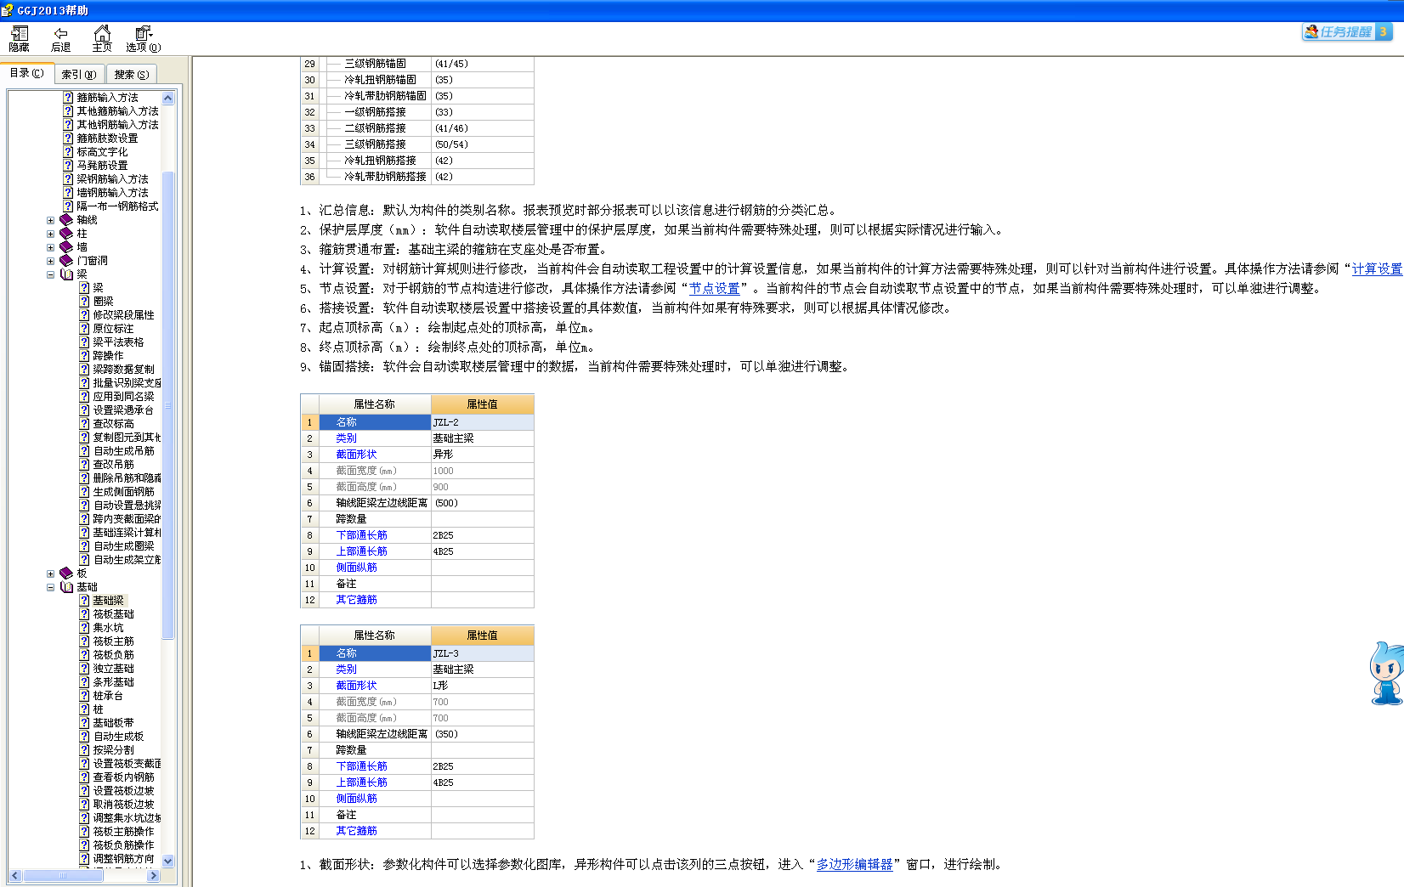Viewport: 1404px width, 887px height.
Task: Click 截面形状 in the JZL-3 table
Action: [x=356, y=686]
